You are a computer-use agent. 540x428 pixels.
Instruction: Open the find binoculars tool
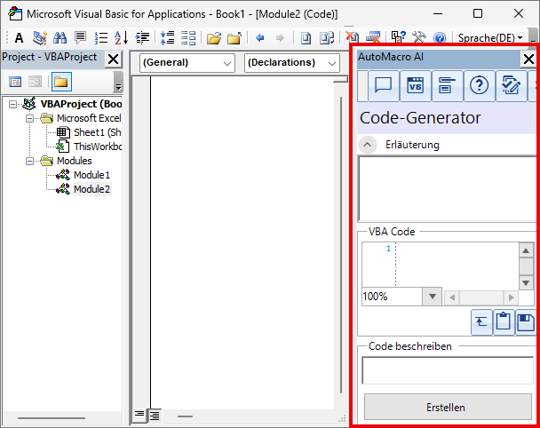[60, 37]
